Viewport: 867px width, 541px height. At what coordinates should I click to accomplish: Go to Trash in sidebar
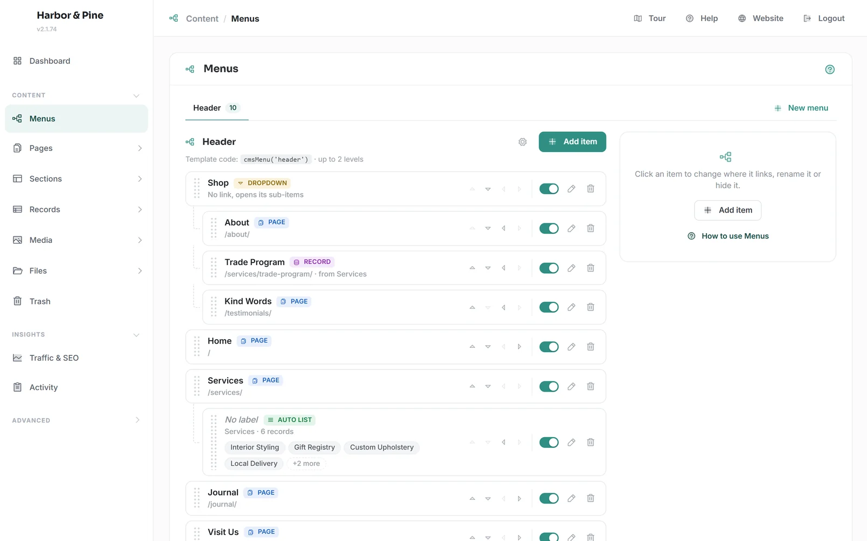pos(76,301)
